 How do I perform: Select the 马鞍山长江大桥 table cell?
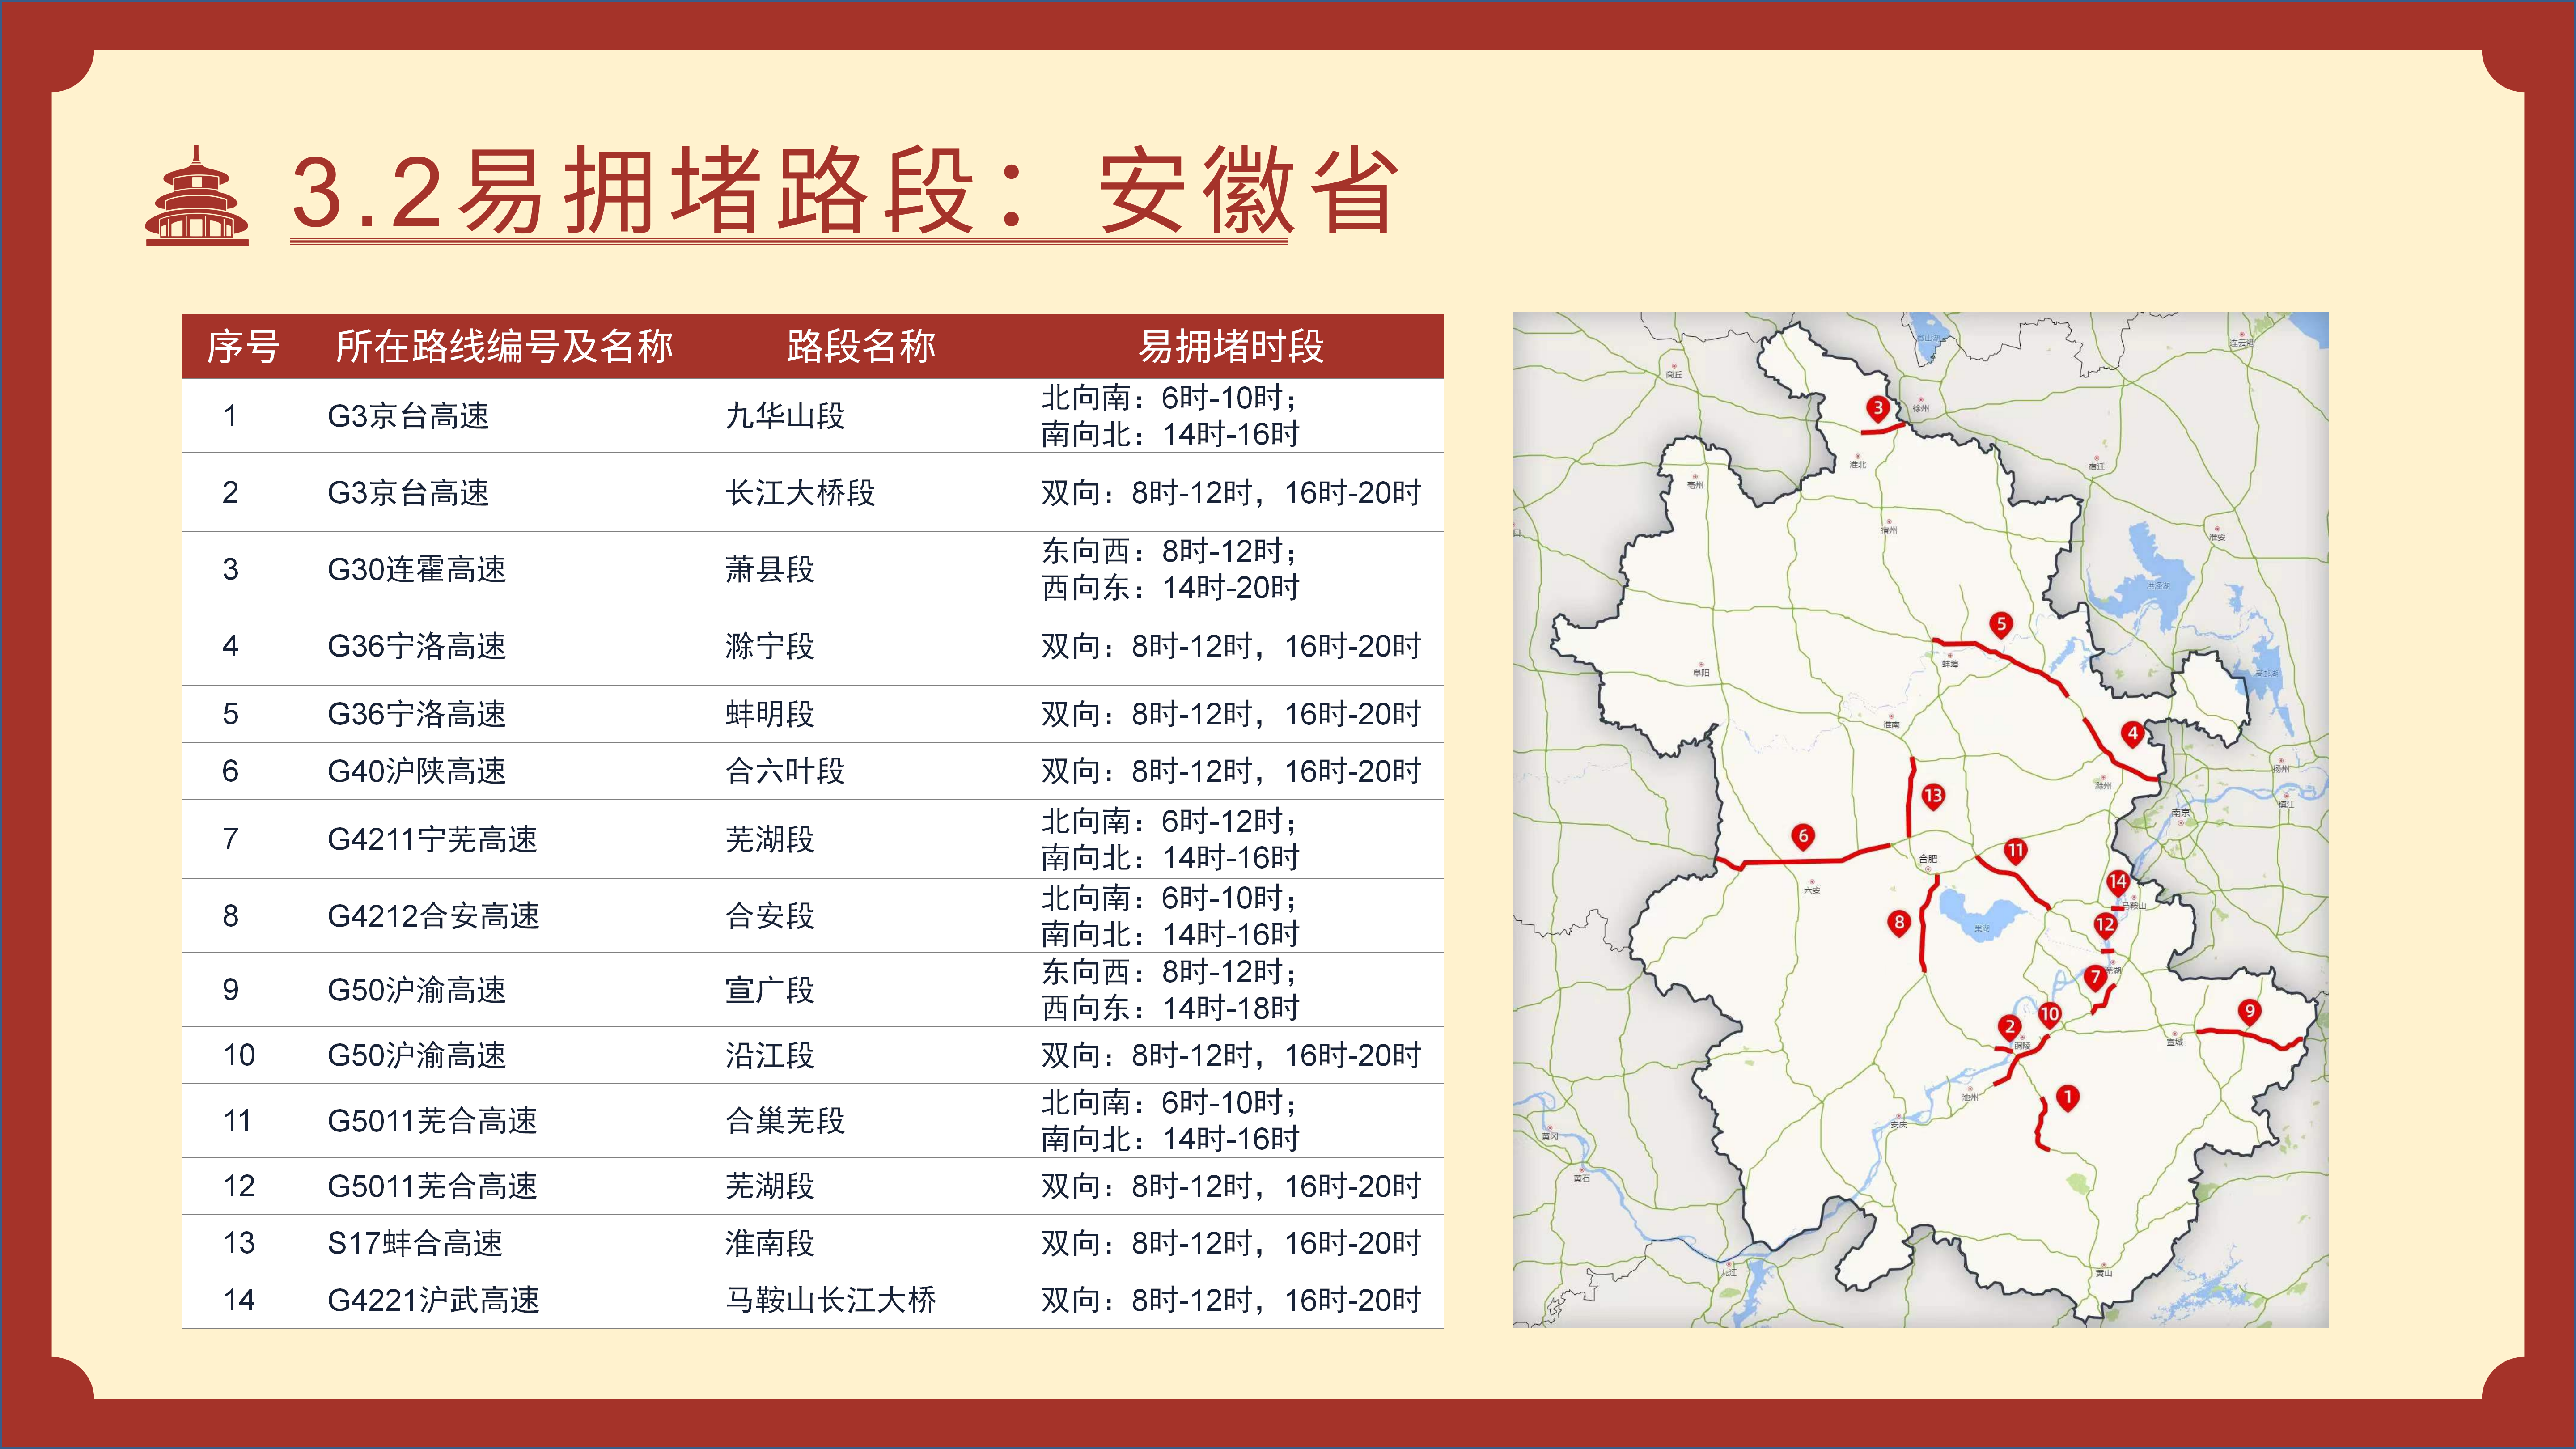[830, 1300]
